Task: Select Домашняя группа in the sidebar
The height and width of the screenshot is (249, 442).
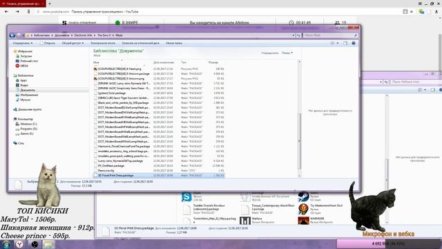Action: point(30,109)
